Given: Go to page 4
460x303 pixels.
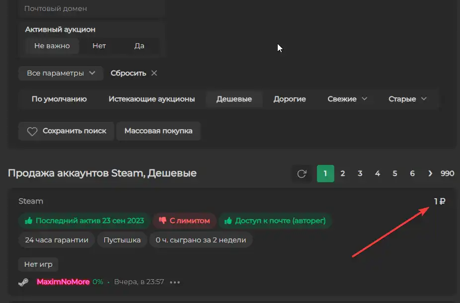Looking at the screenshot, I should pyautogui.click(x=378, y=174).
